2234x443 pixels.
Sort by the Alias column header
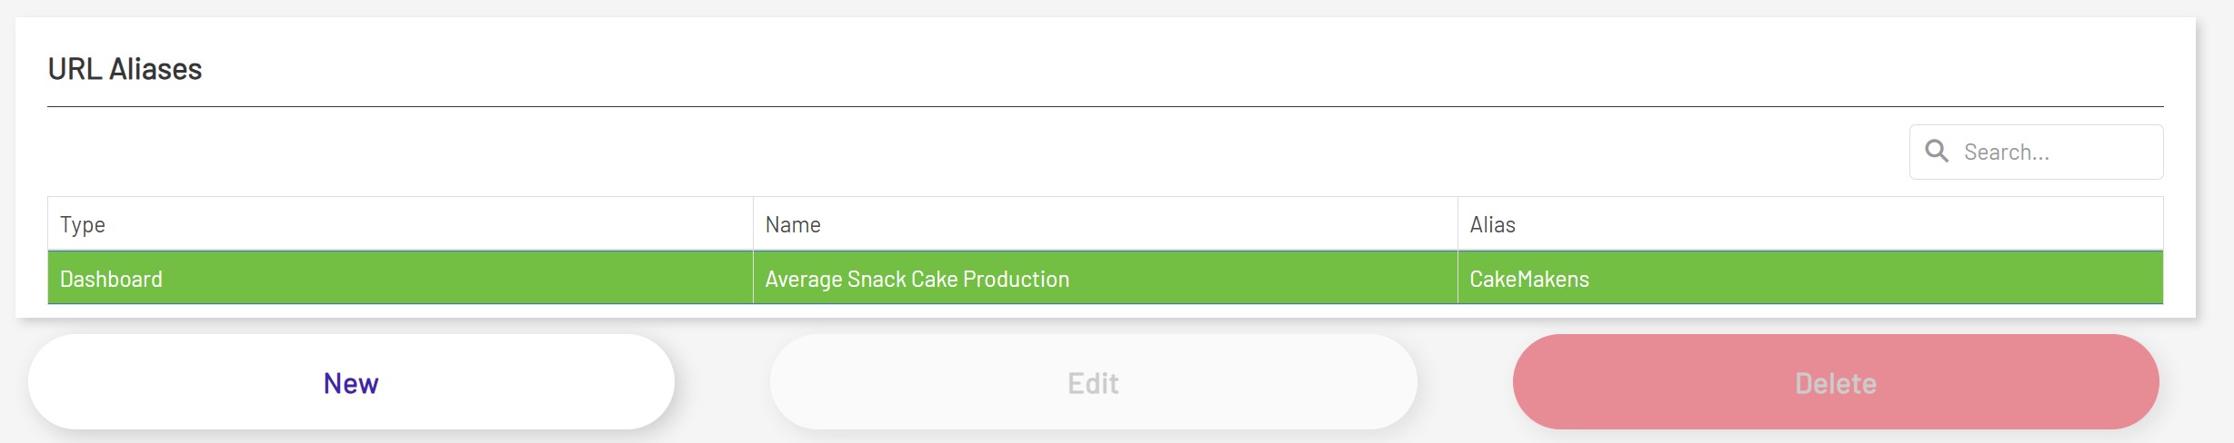tap(1809, 224)
